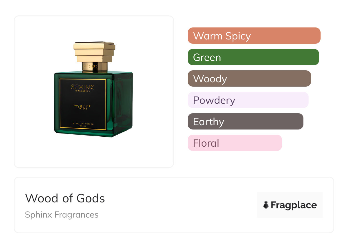Viewport: 348px width, 247px height.
Task: Click the gold stepped bottle cap
Action: coord(94,51)
